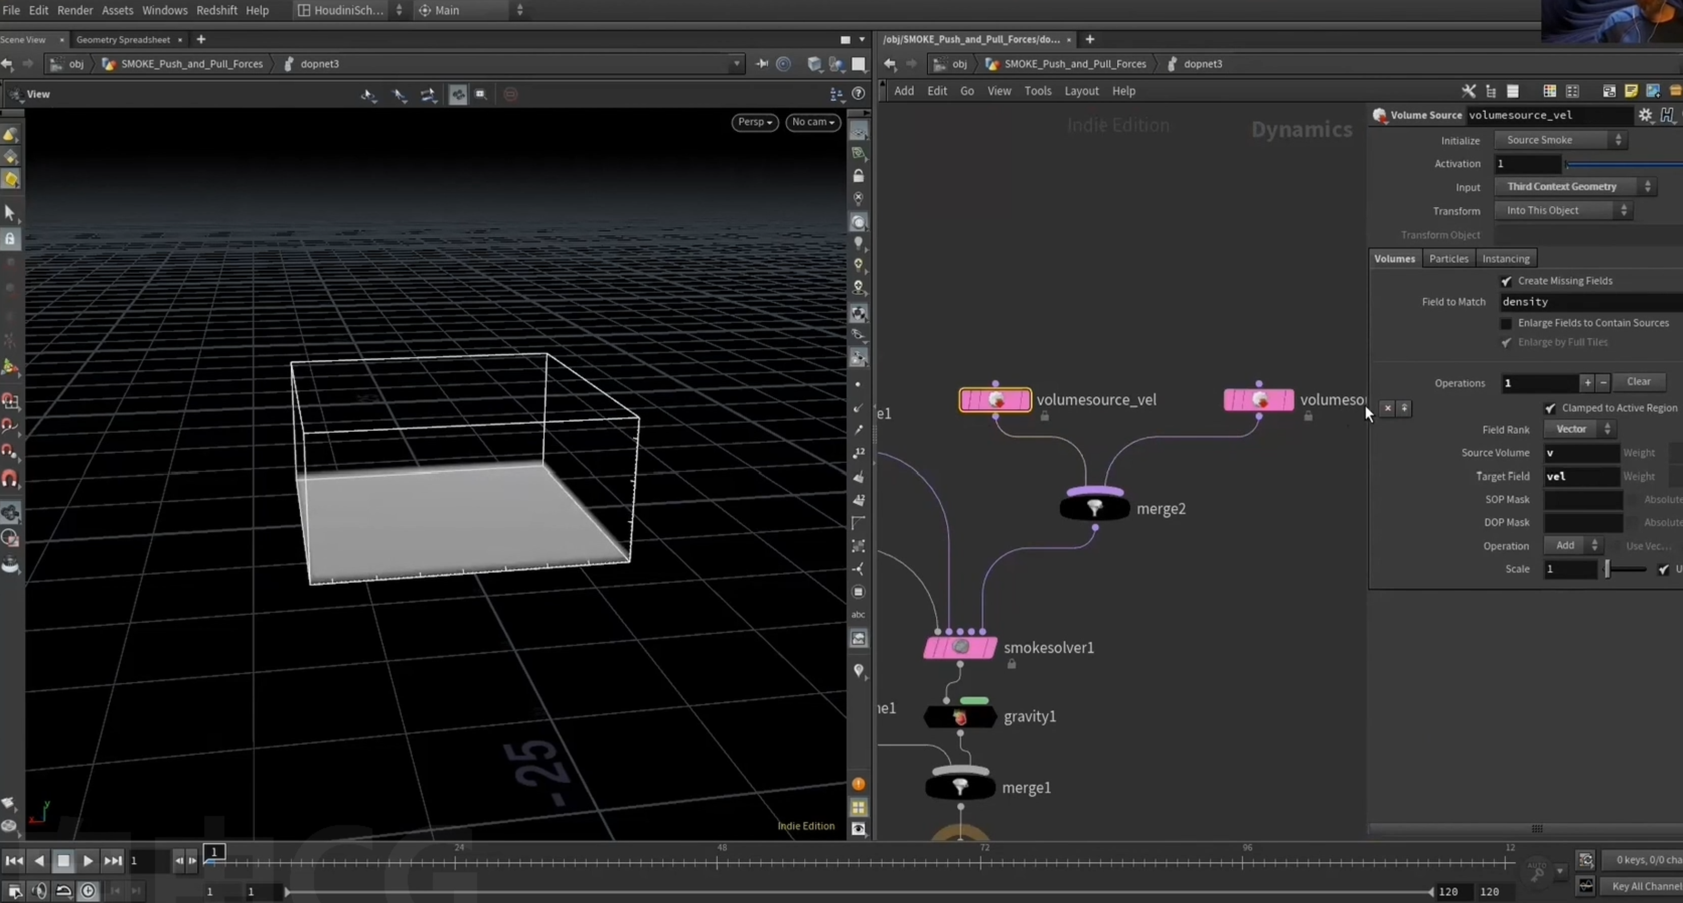1683x903 pixels.
Task: Enable Enlarge Fields to Contain Sources
Action: 1506,323
